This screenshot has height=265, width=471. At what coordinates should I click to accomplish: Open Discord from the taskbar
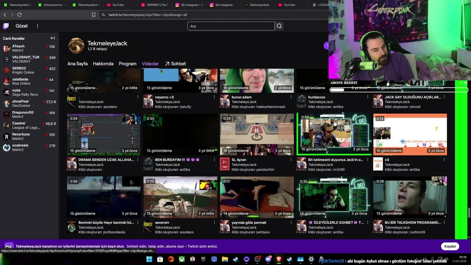click(x=268, y=259)
